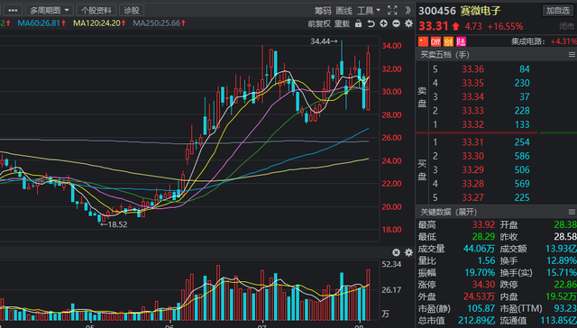The width and height of the screenshot is (577, 328).
Task: Toggle the 前复权 price adjustment
Action: pos(319,24)
